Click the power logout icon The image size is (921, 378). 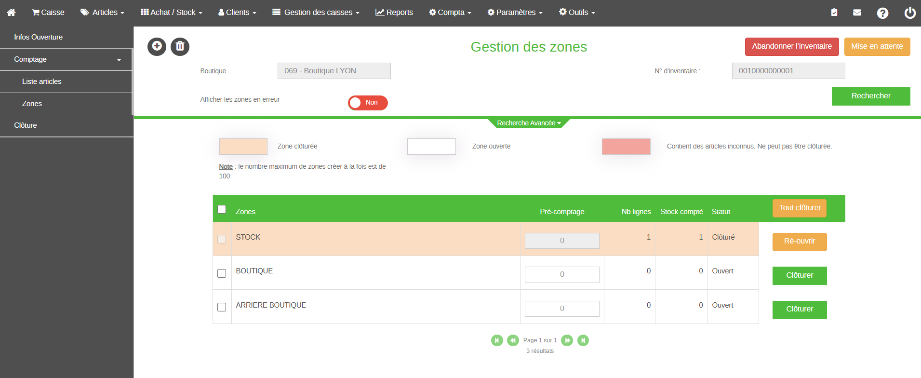[x=910, y=13]
